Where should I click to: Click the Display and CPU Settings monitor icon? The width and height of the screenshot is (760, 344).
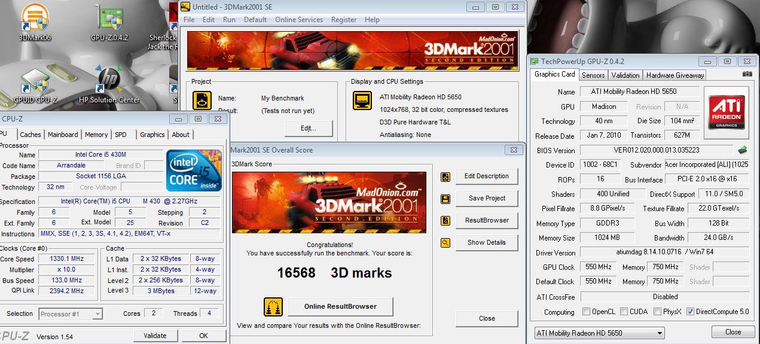pos(362,101)
